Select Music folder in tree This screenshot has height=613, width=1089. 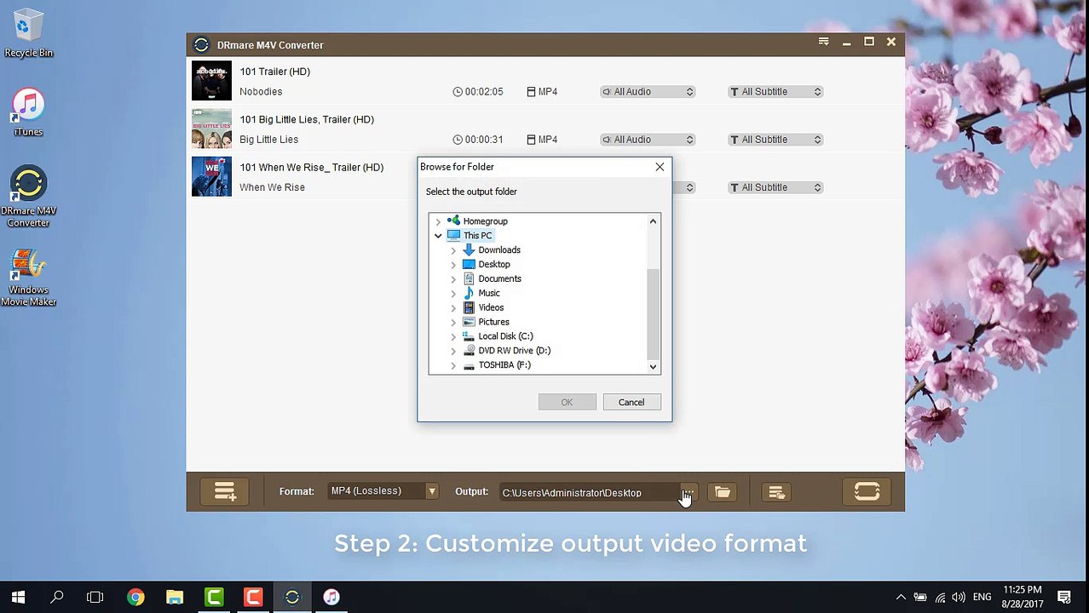[x=489, y=294]
